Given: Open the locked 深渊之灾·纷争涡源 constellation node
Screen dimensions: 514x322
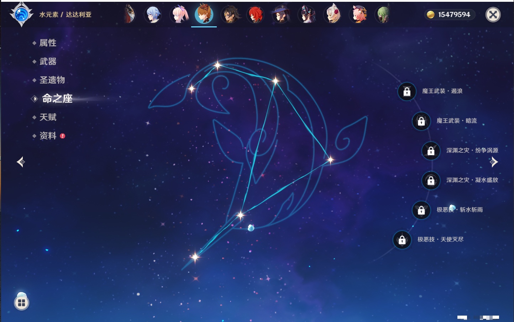Looking at the screenshot, I should coord(431,151).
